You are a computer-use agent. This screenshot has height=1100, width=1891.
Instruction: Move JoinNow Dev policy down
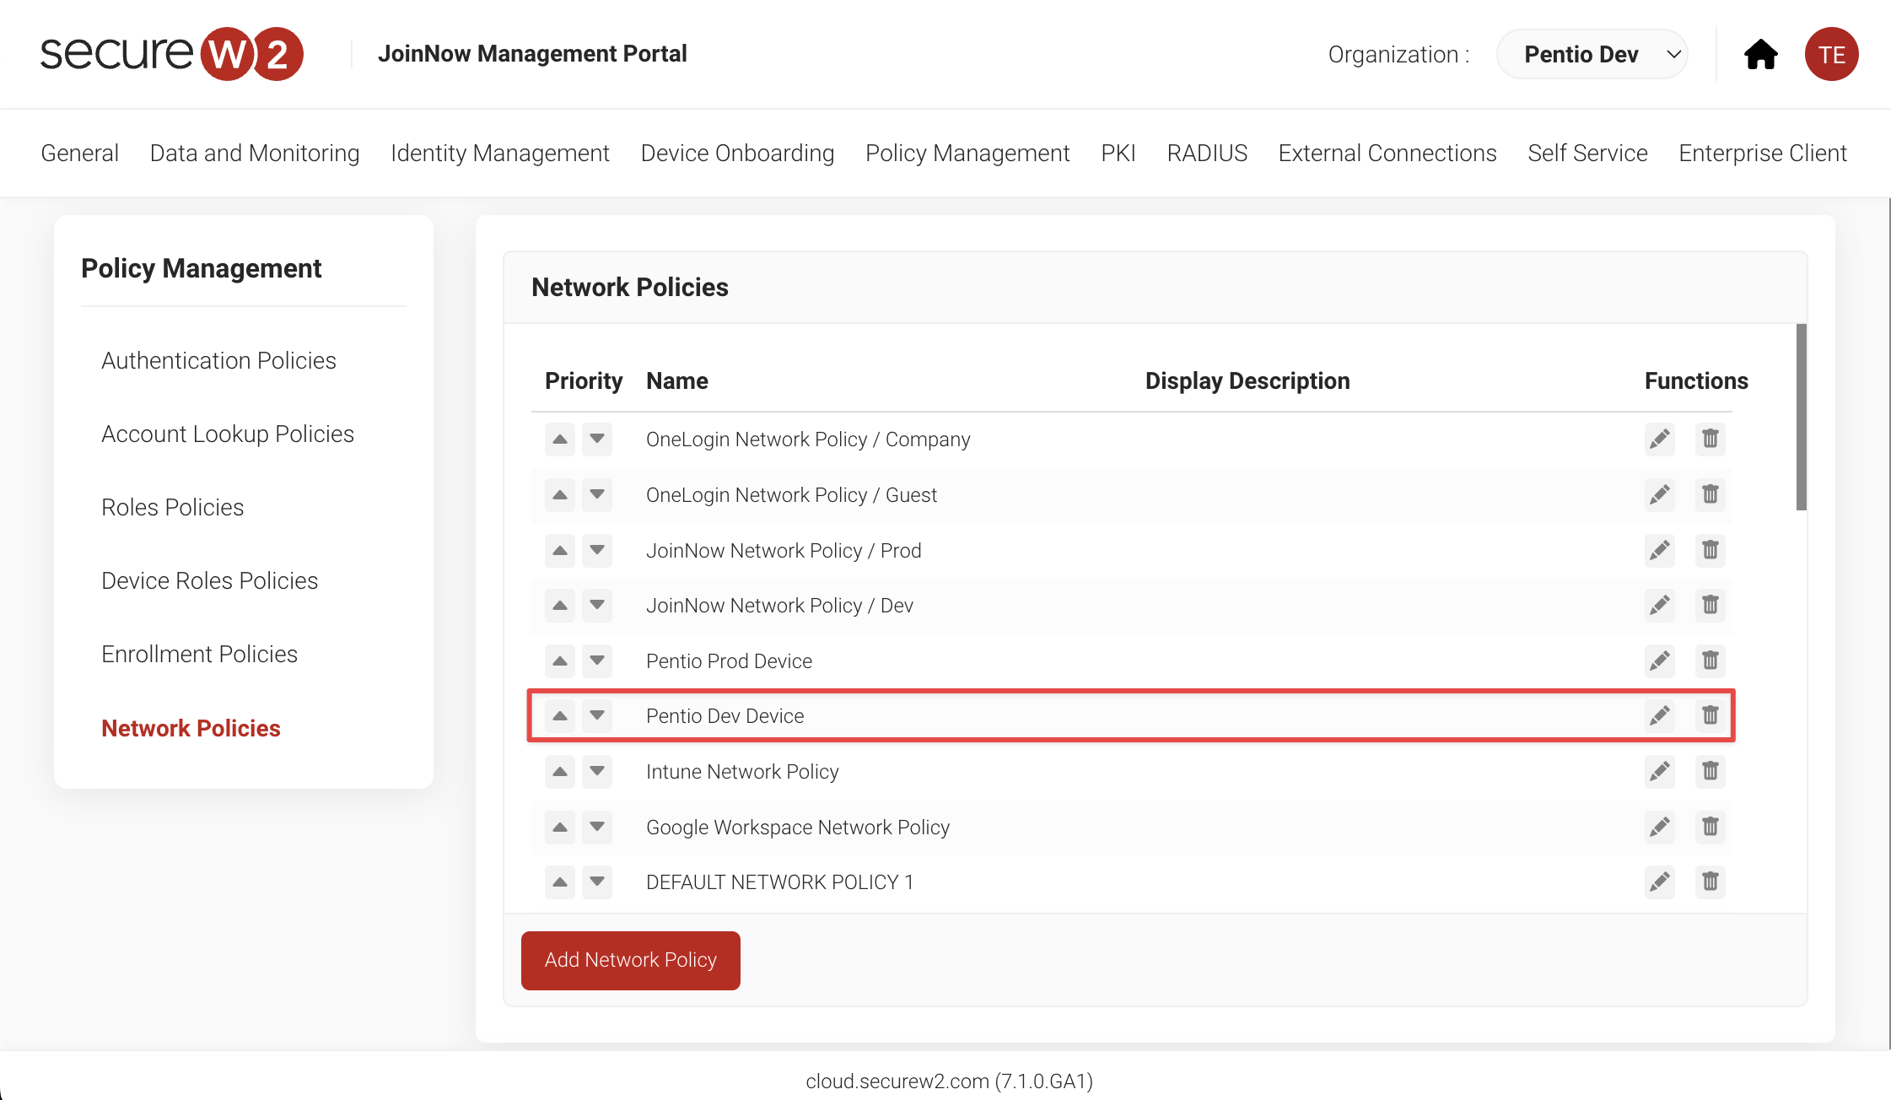coord(597,605)
